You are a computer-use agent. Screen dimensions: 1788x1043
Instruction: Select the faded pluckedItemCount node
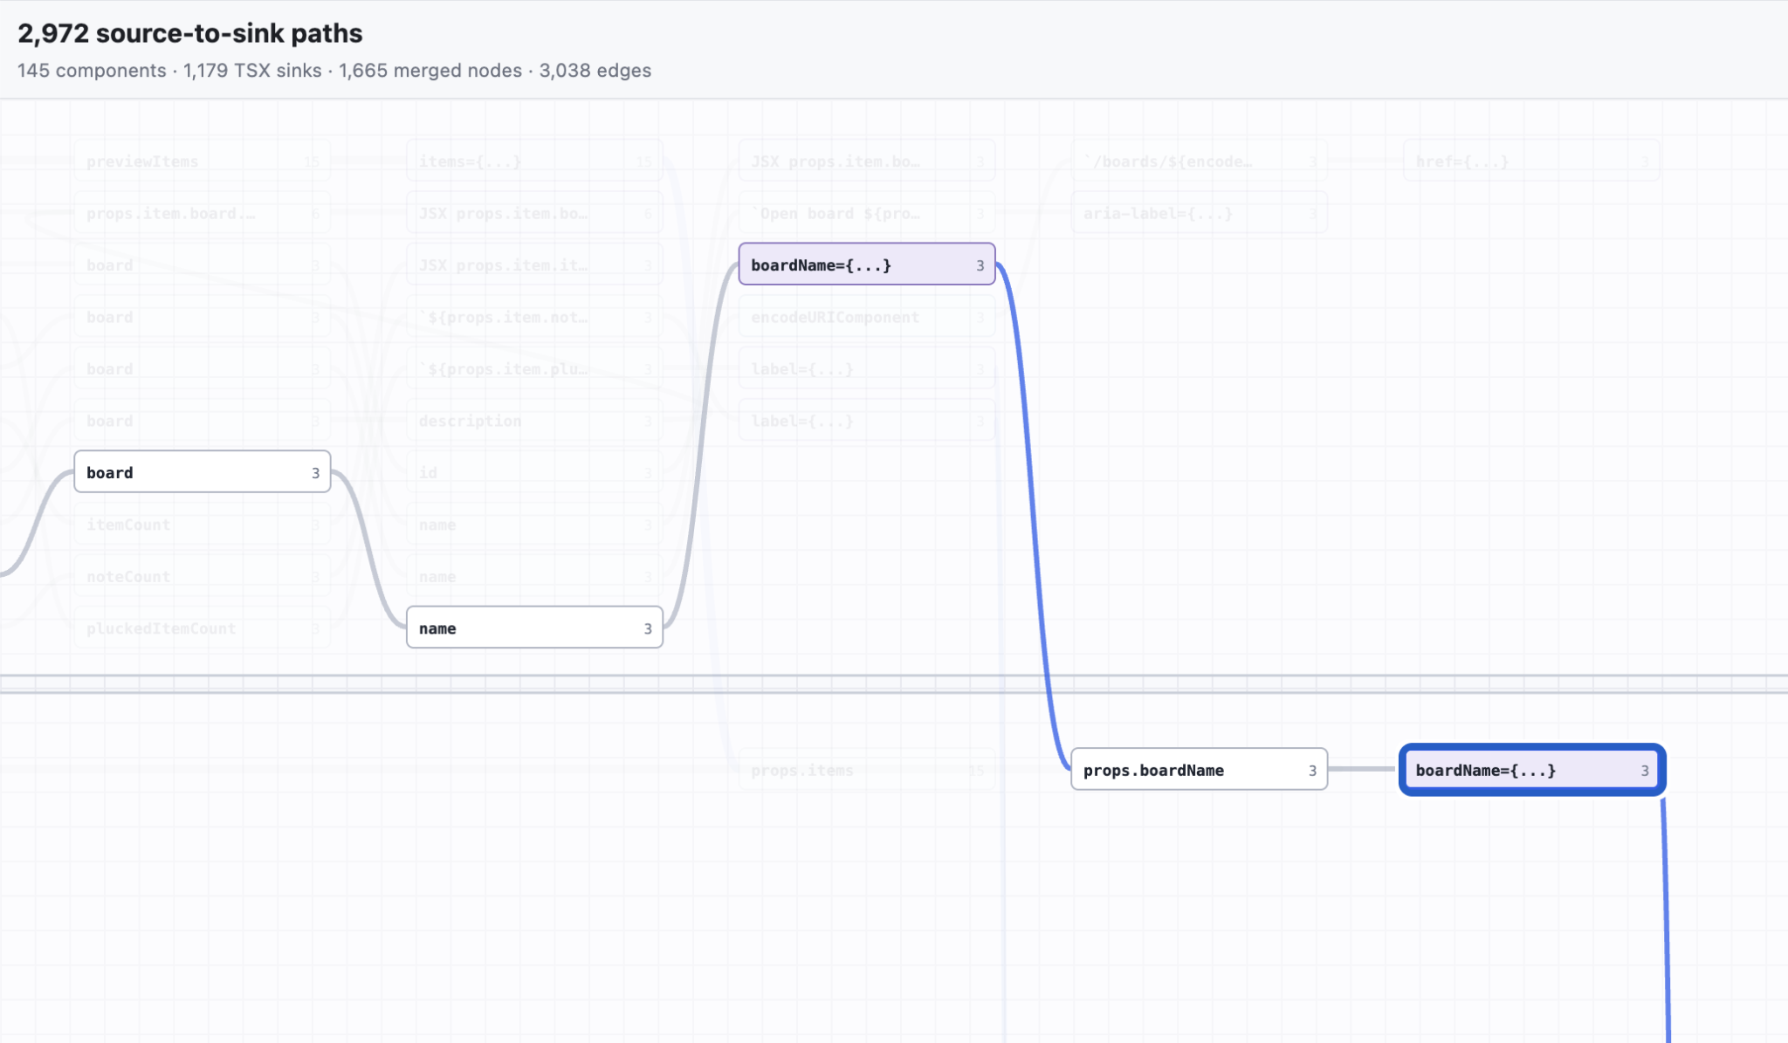coord(203,628)
